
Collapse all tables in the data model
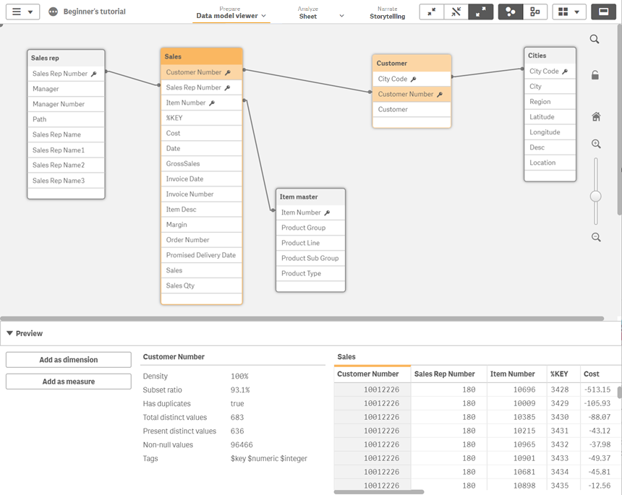432,12
